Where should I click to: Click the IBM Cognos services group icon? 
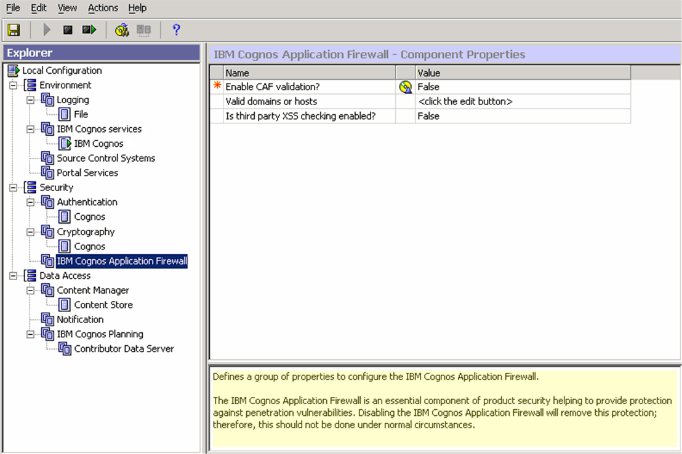[x=47, y=129]
